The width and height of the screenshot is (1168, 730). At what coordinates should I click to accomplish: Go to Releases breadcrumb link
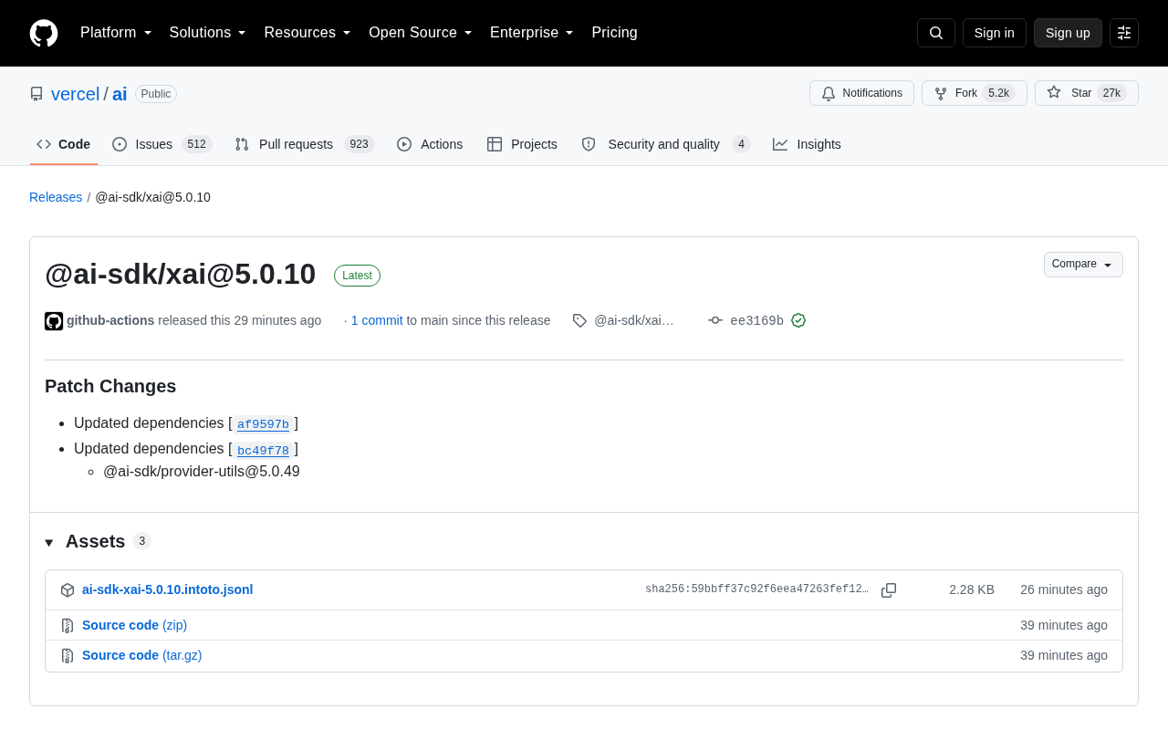[56, 197]
